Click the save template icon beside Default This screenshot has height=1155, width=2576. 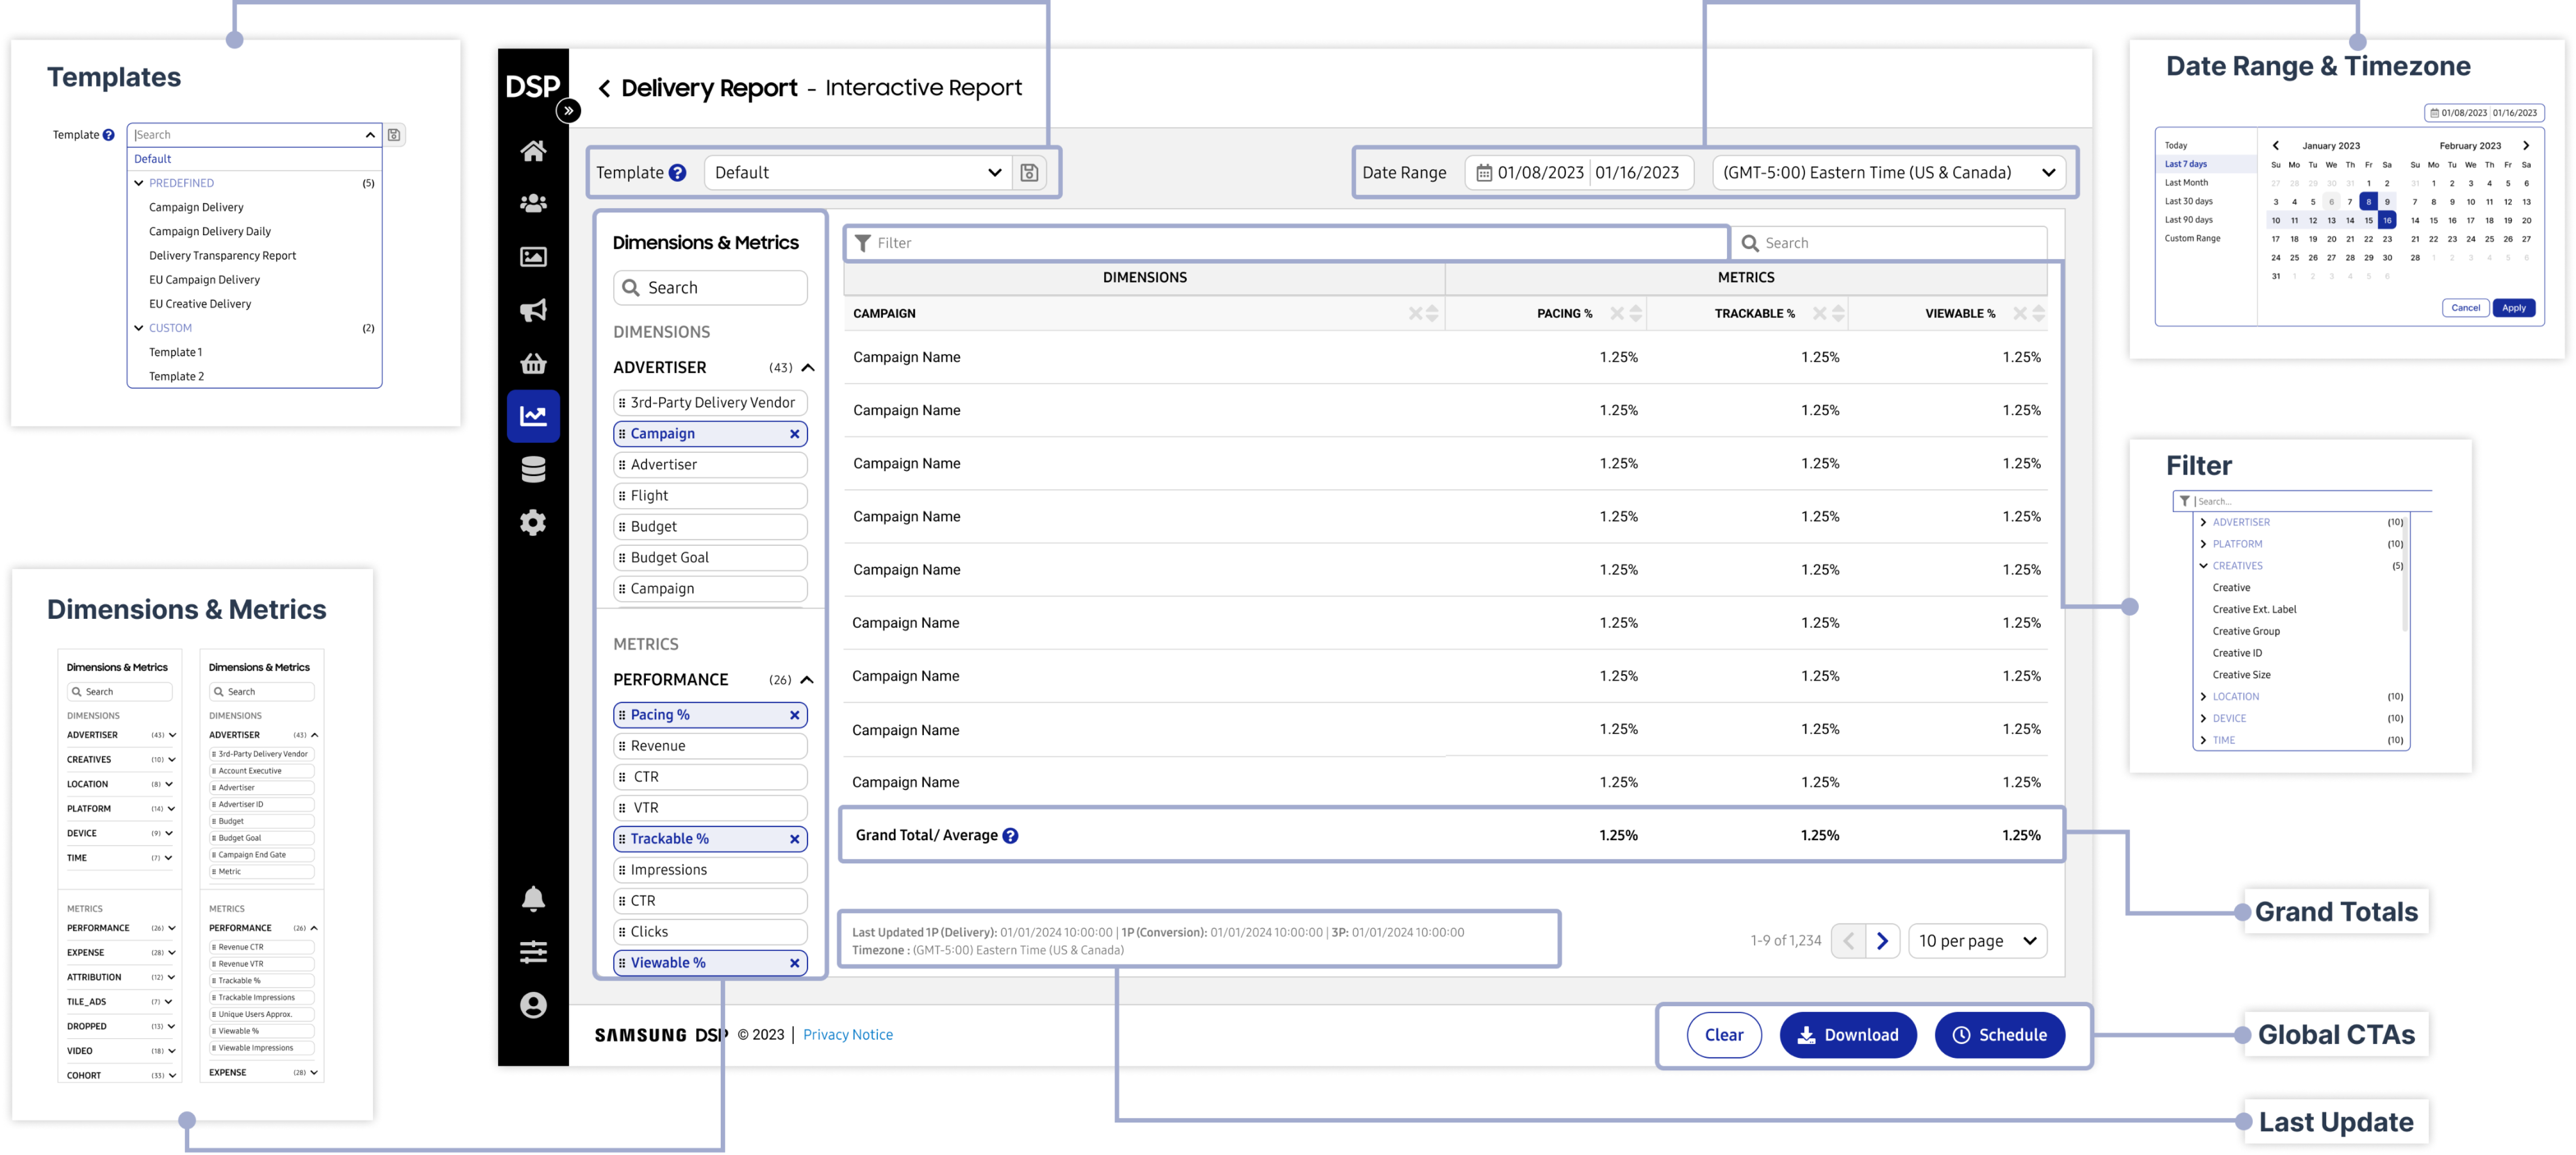tap(1029, 173)
